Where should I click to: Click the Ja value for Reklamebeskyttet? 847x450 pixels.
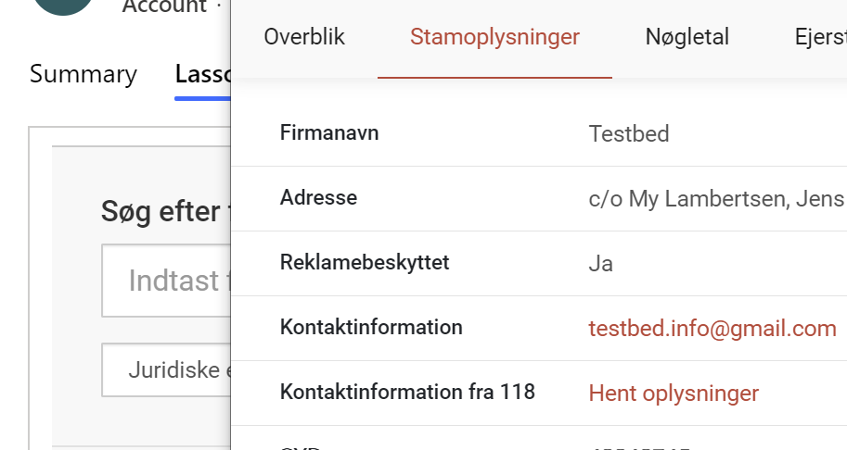coord(601,264)
